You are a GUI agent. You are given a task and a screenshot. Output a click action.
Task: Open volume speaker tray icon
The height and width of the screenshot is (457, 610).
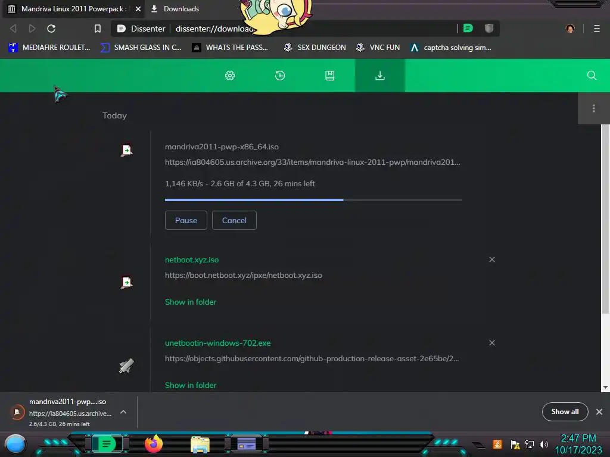(x=543, y=444)
